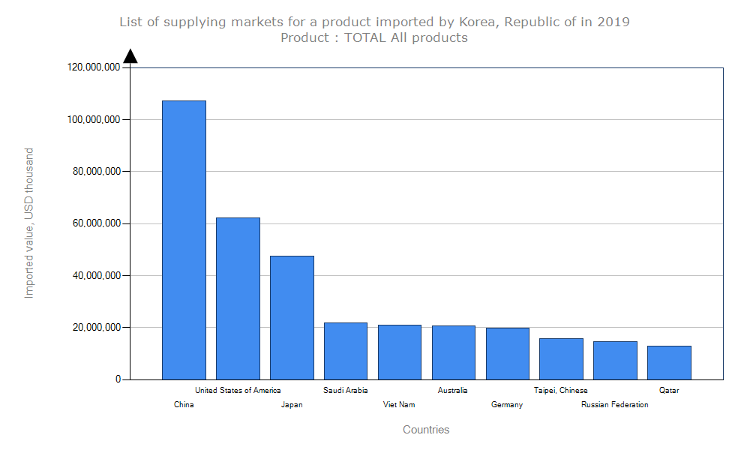This screenshot has width=750, height=450.
Task: Click the 'China' axis label
Action: [184, 405]
